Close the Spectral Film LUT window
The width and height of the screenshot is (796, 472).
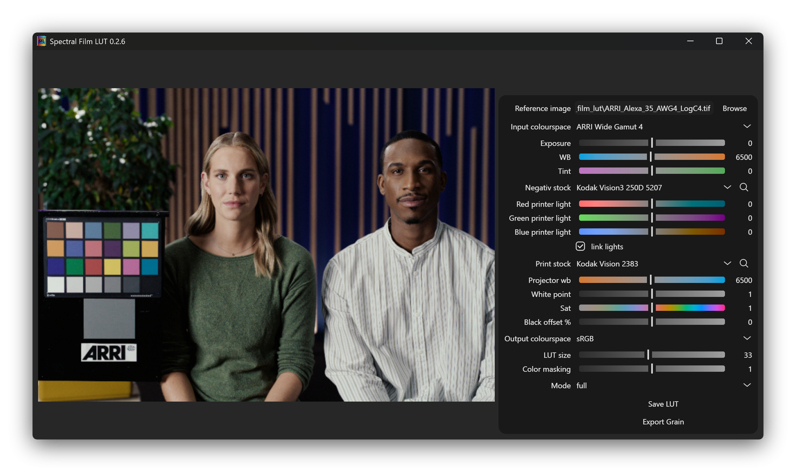[x=748, y=41]
